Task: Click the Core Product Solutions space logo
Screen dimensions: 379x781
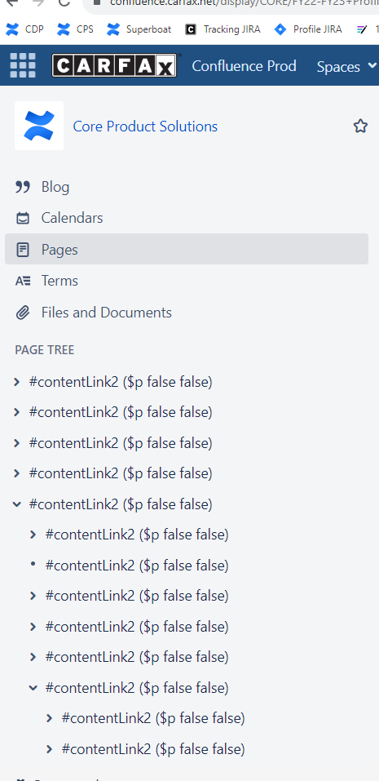Action: [39, 126]
